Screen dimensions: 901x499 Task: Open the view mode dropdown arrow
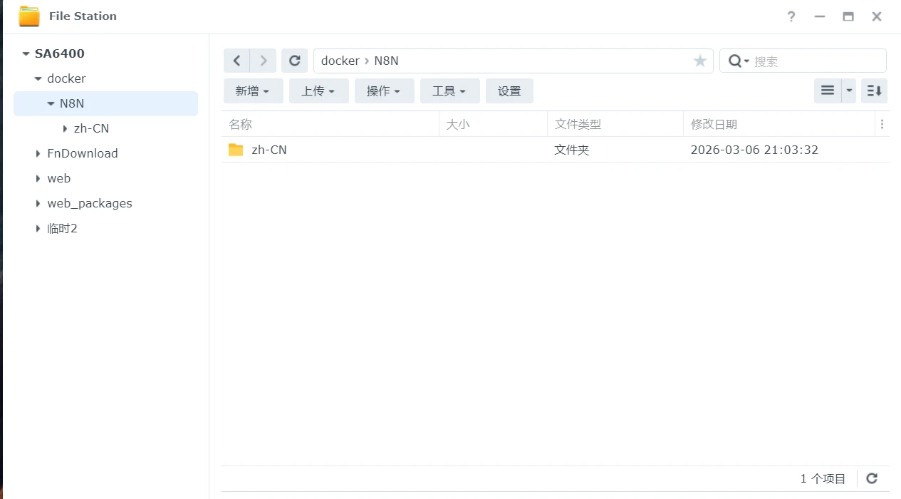click(x=849, y=91)
